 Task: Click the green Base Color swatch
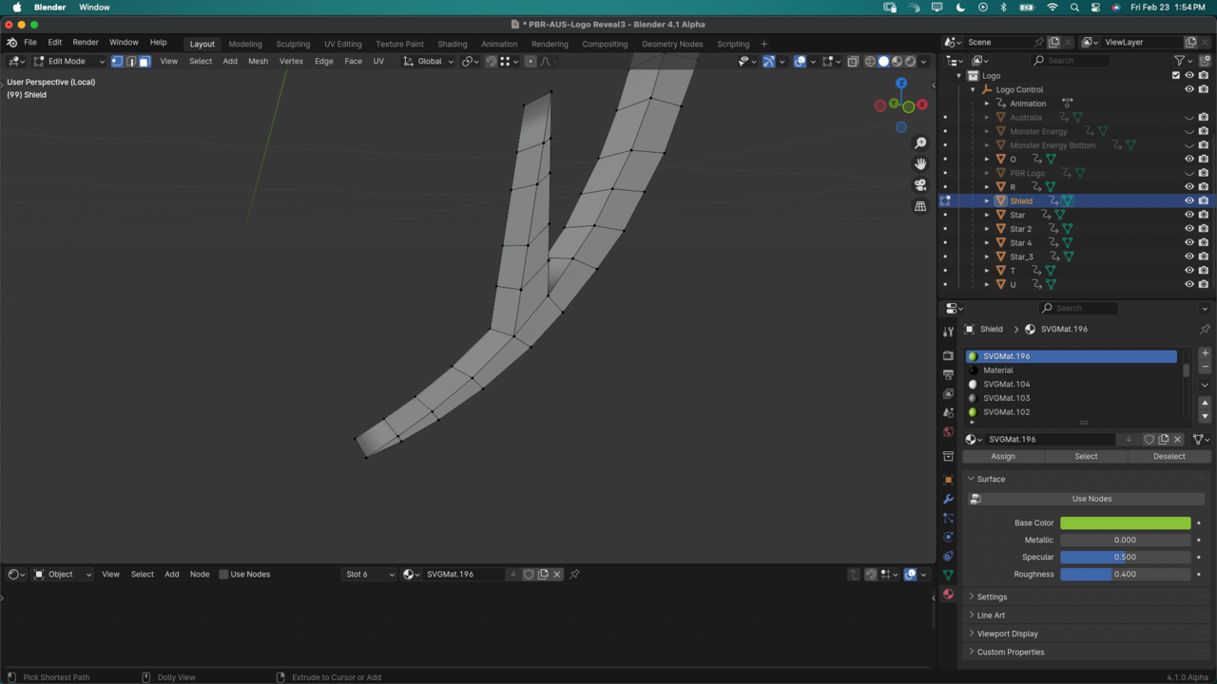1125,522
